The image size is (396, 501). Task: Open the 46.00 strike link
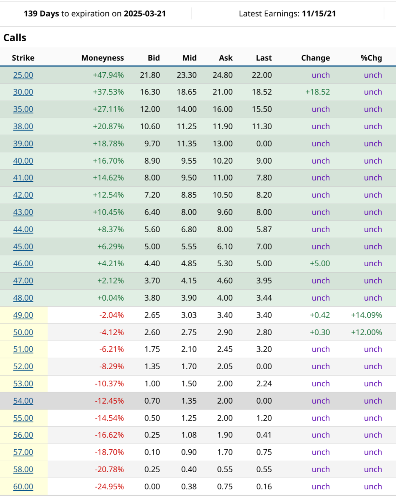pos(23,264)
